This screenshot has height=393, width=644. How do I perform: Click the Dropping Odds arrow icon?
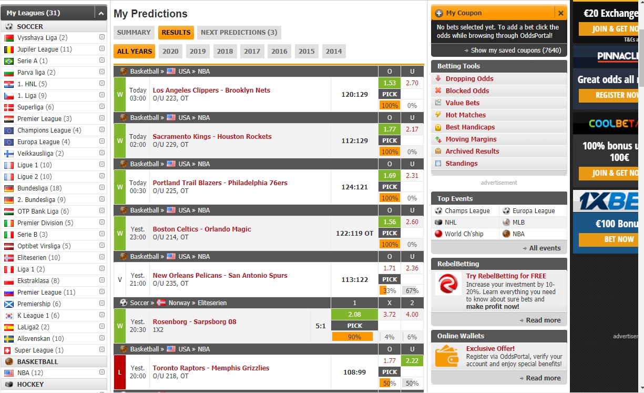tap(438, 78)
